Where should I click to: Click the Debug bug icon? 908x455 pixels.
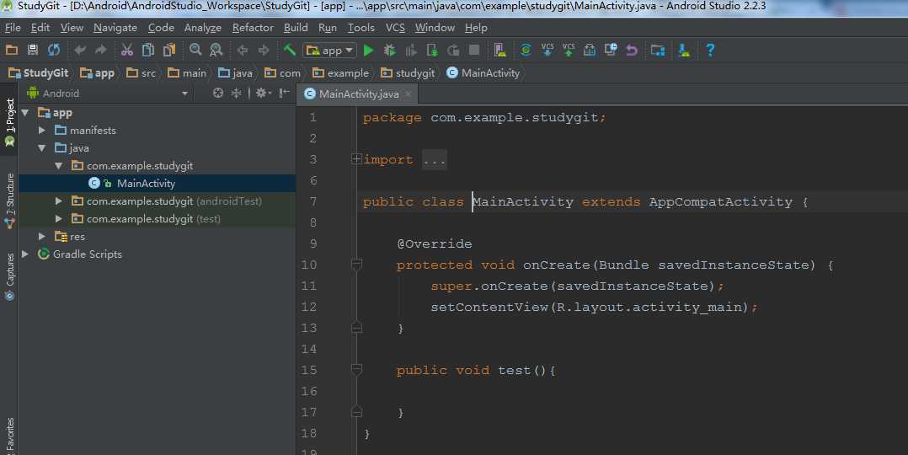(x=390, y=51)
